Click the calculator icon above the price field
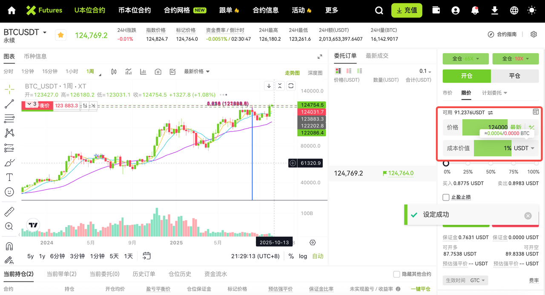This screenshot has width=545, height=295. (x=535, y=112)
